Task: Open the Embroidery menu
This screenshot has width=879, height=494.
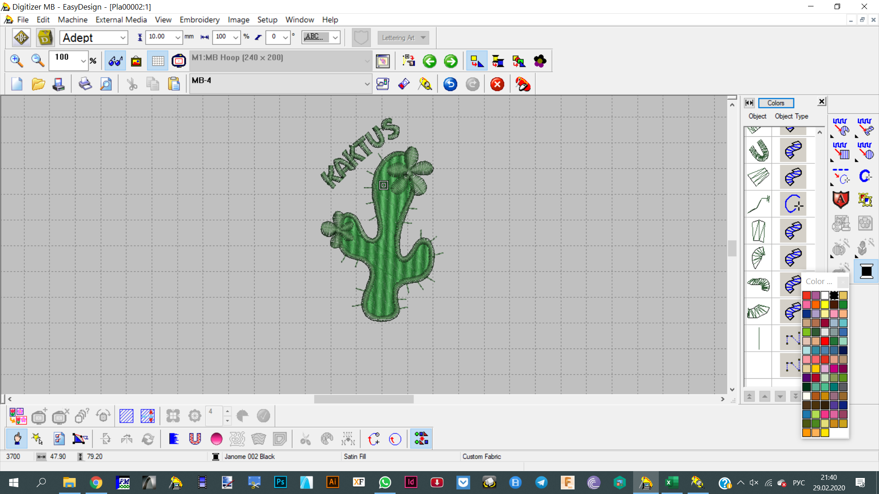Action: [x=199, y=20]
